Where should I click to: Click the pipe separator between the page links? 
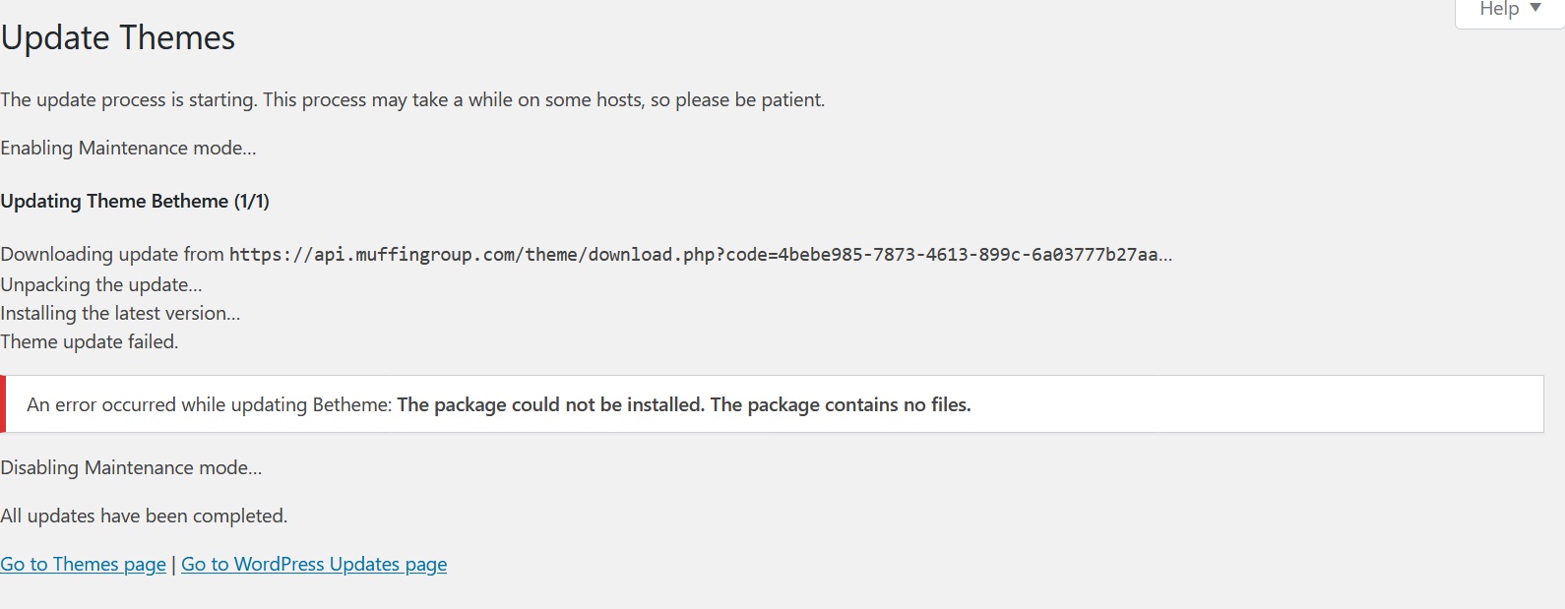pyautogui.click(x=174, y=564)
